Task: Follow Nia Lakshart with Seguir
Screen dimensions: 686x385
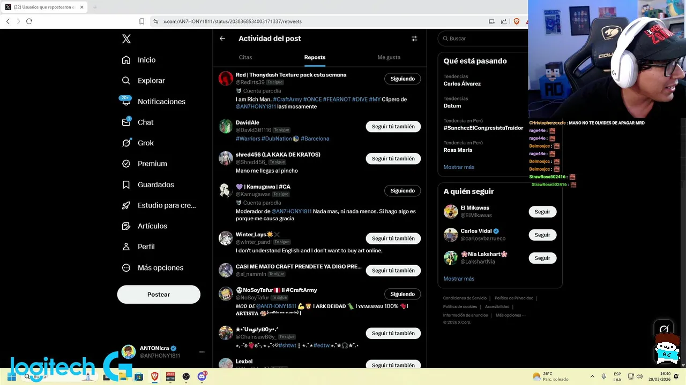Action: 542,258
